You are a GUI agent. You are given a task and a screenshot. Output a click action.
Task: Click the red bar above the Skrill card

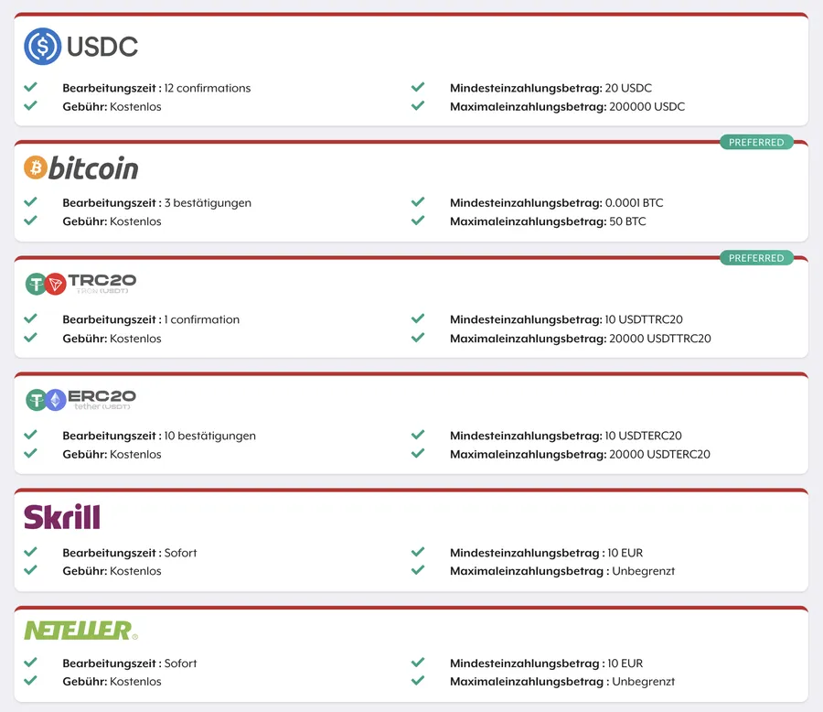tap(411, 488)
